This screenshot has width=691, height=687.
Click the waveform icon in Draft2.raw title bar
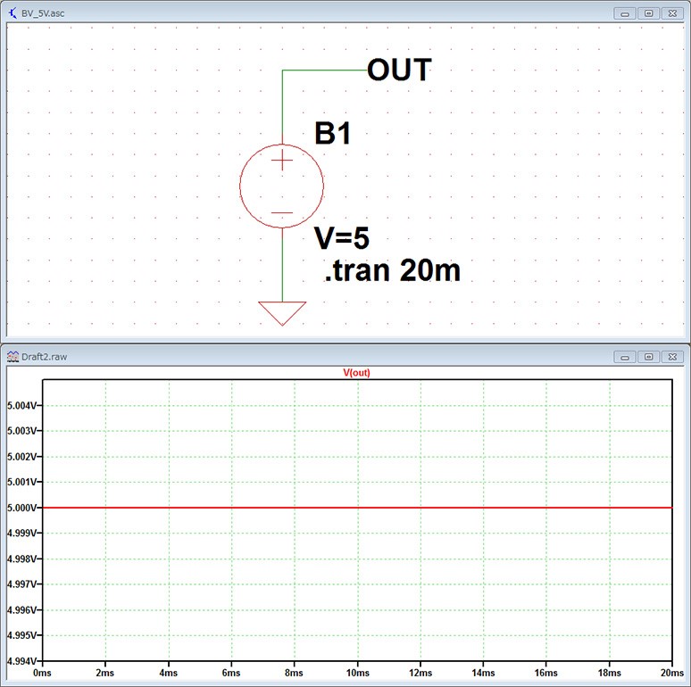12,355
